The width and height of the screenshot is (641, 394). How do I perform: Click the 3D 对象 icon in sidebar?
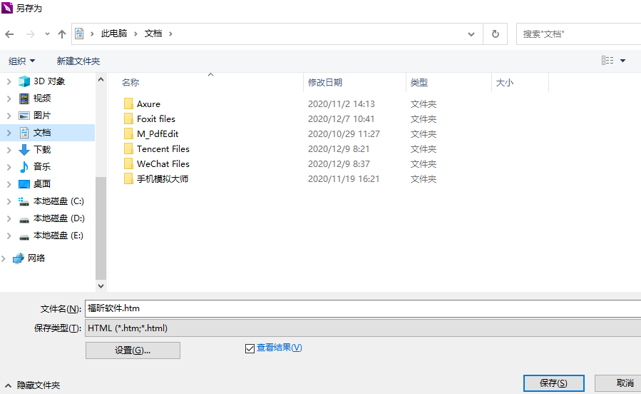coord(24,81)
